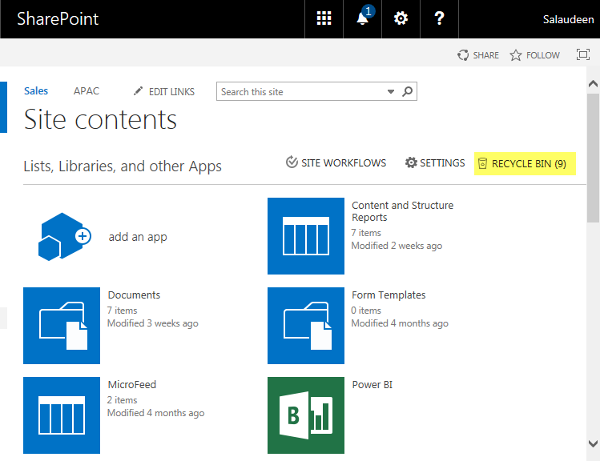Open the Power BI app tile icon

click(306, 415)
